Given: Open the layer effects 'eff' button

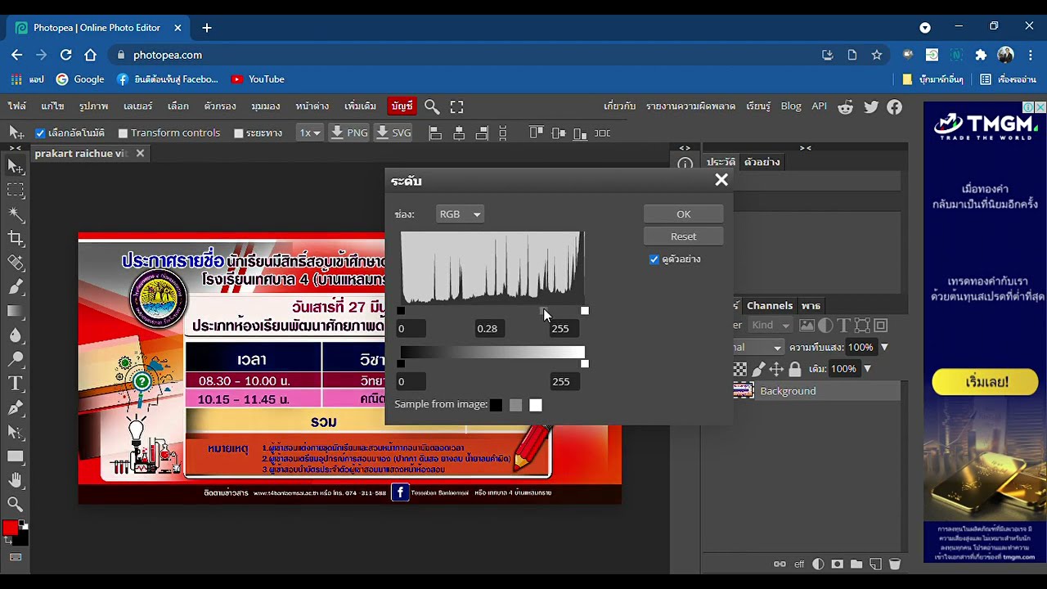Looking at the screenshot, I should 799,564.
